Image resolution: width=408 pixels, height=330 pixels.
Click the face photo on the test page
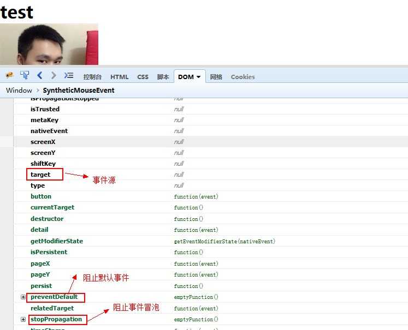click(49, 44)
